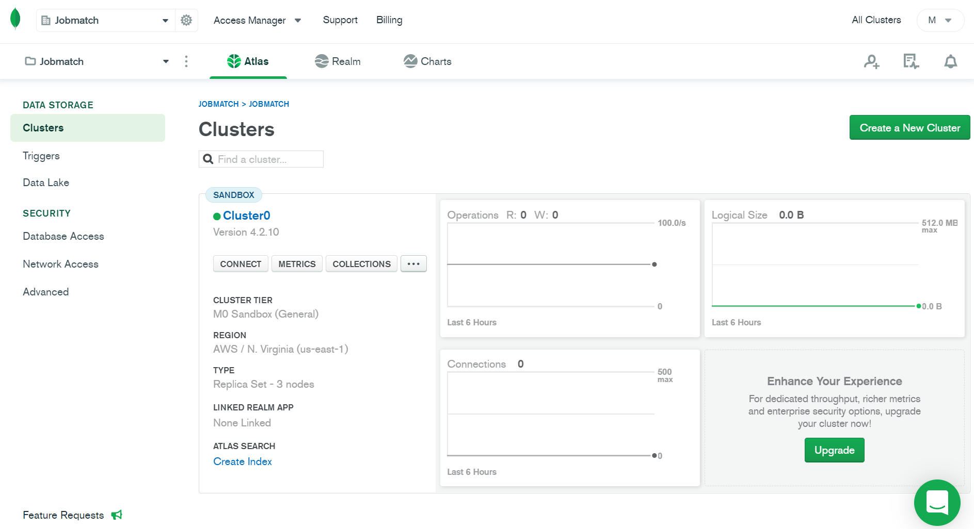The image size is (974, 529).
Task: Open the Cluster0 more options ellipsis
Action: [413, 263]
